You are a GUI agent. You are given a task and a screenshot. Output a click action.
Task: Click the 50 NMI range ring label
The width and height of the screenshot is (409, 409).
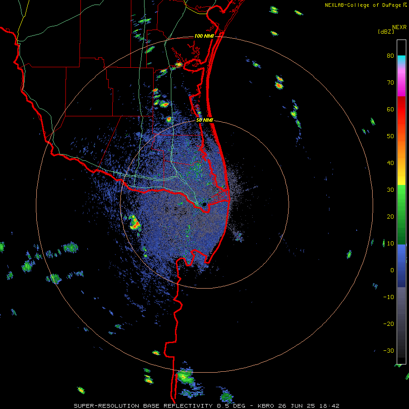[205, 120]
